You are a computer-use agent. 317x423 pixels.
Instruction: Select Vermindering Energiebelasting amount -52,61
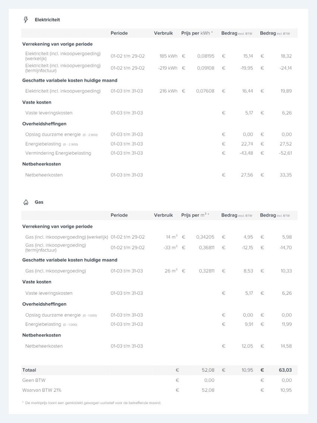(x=285, y=153)
